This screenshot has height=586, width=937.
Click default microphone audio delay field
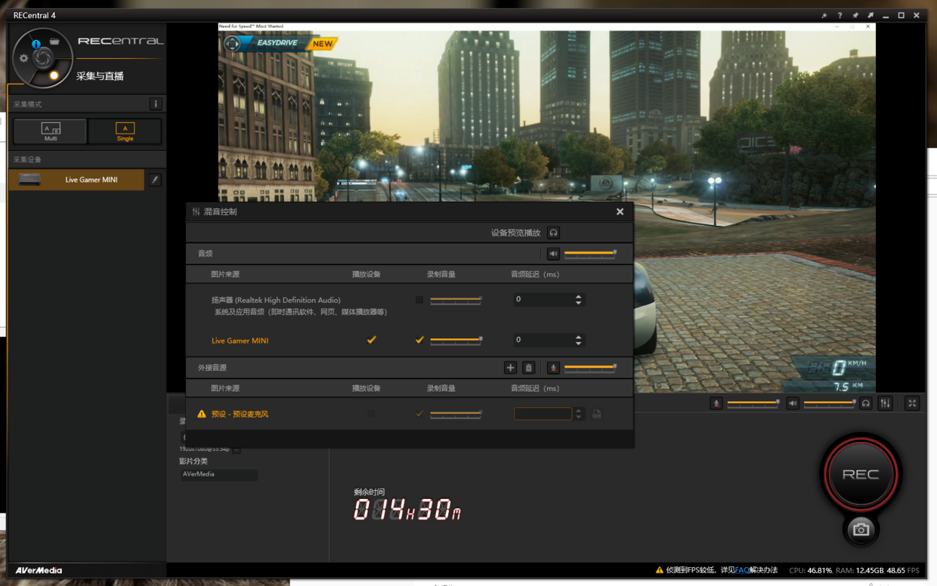[543, 414]
